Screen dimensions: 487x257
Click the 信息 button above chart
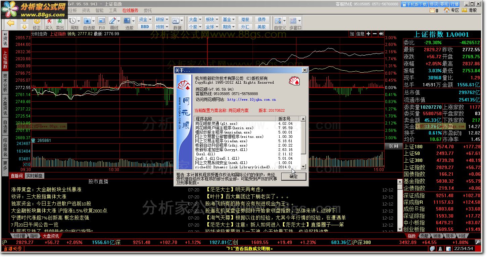[x=360, y=34]
